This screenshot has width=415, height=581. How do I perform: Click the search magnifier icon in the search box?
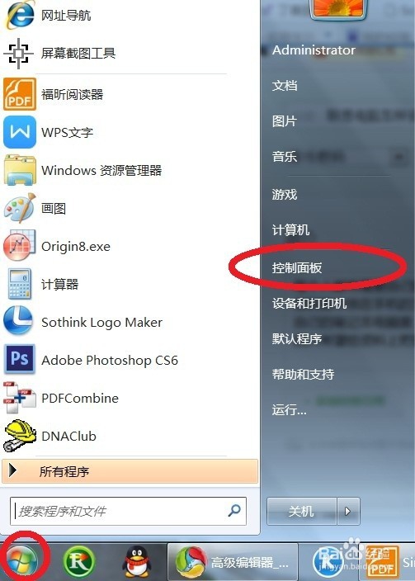click(234, 511)
